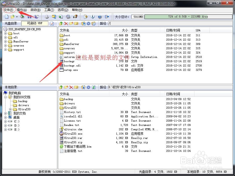Expand the (C:) drive node

click(x=6, y=121)
